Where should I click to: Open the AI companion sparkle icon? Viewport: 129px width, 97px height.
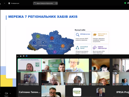click(x=128, y=3)
